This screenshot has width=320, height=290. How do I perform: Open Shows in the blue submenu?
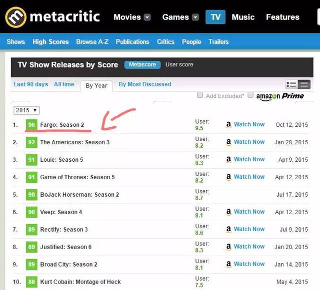click(15, 42)
